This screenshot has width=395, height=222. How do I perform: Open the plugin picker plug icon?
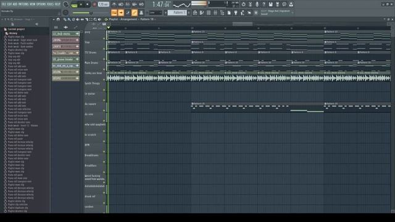pyautogui.click(x=236, y=12)
